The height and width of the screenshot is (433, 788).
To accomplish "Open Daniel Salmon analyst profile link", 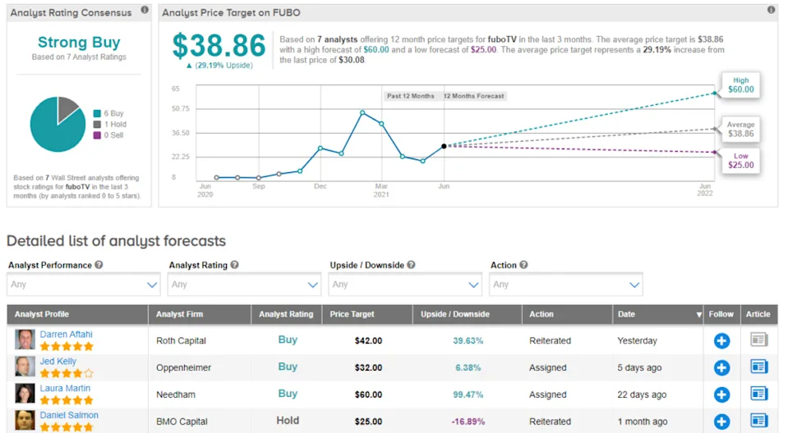I will click(x=69, y=416).
